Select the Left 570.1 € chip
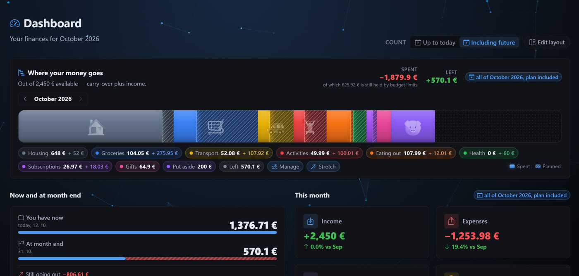Image resolution: width=579 pixels, height=276 pixels. [x=242, y=167]
